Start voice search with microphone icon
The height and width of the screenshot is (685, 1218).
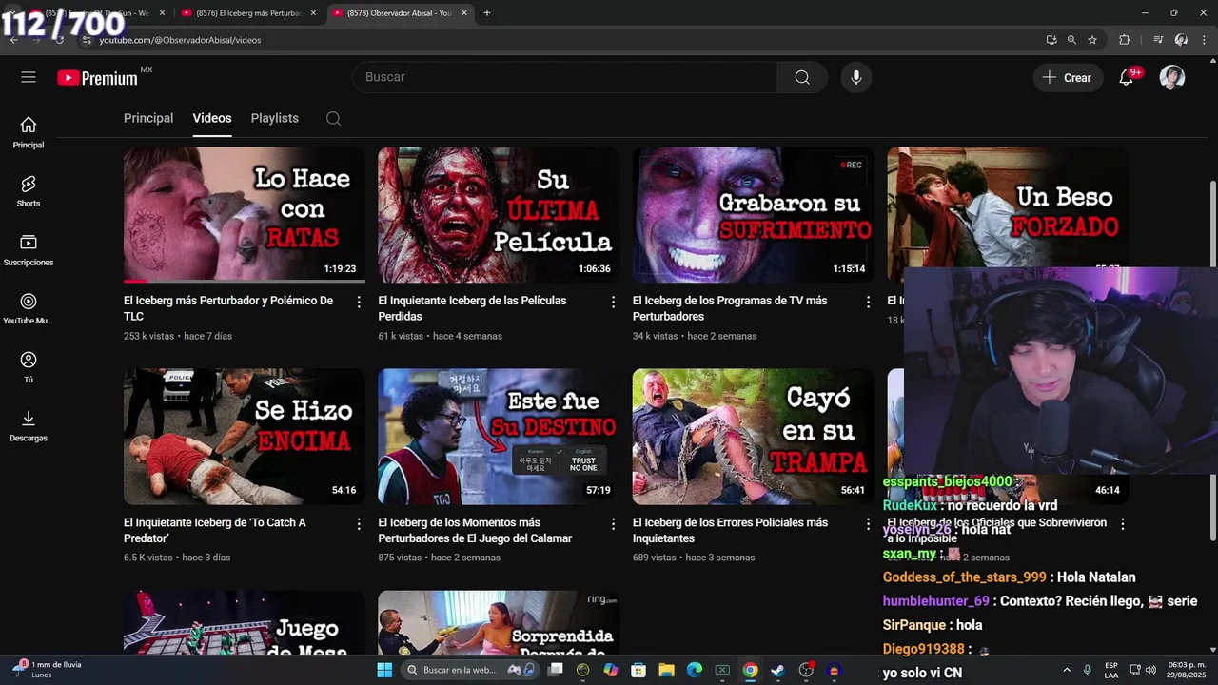(856, 77)
